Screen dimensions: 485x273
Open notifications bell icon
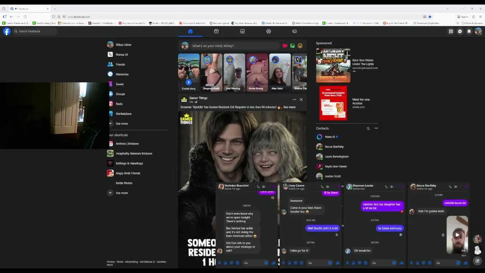coord(469,31)
